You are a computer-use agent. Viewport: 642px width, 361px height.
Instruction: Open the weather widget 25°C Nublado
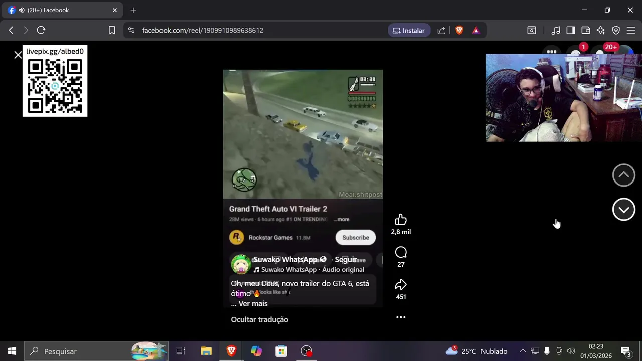pos(476,351)
